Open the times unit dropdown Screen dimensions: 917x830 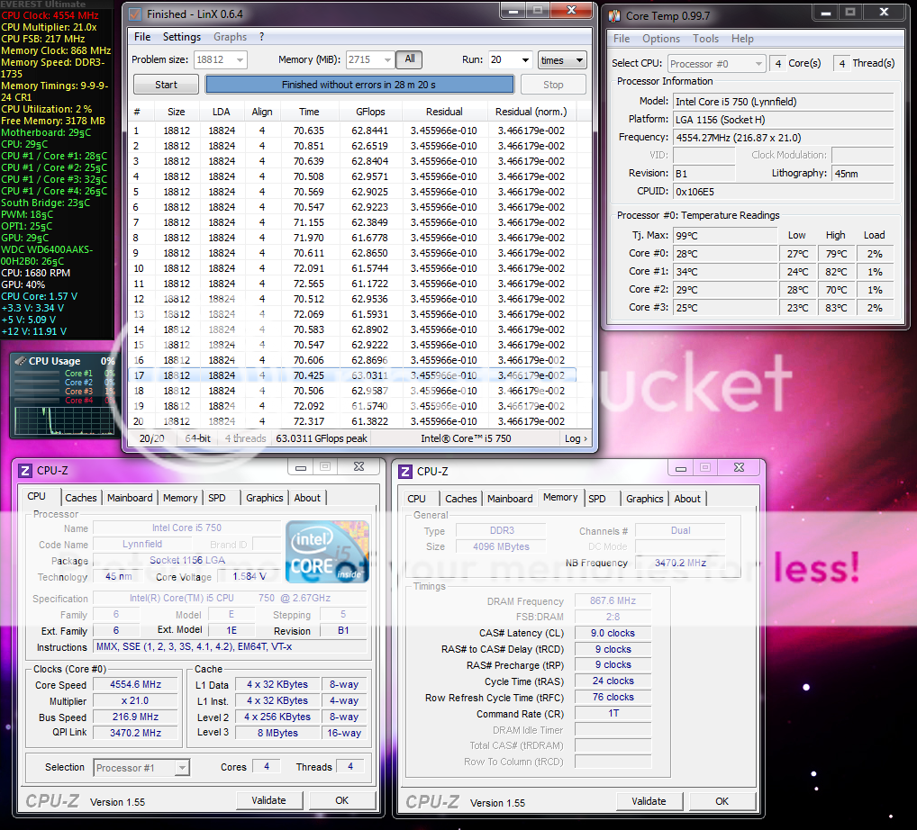(x=562, y=60)
